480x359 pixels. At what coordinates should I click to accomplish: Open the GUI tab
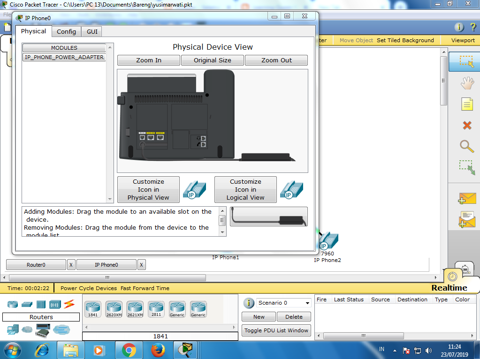coord(92,31)
